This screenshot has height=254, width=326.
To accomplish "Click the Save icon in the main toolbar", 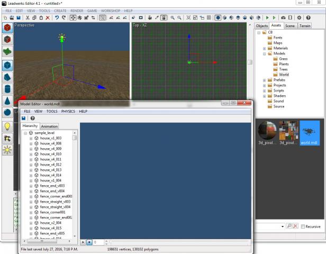I will (19, 17).
